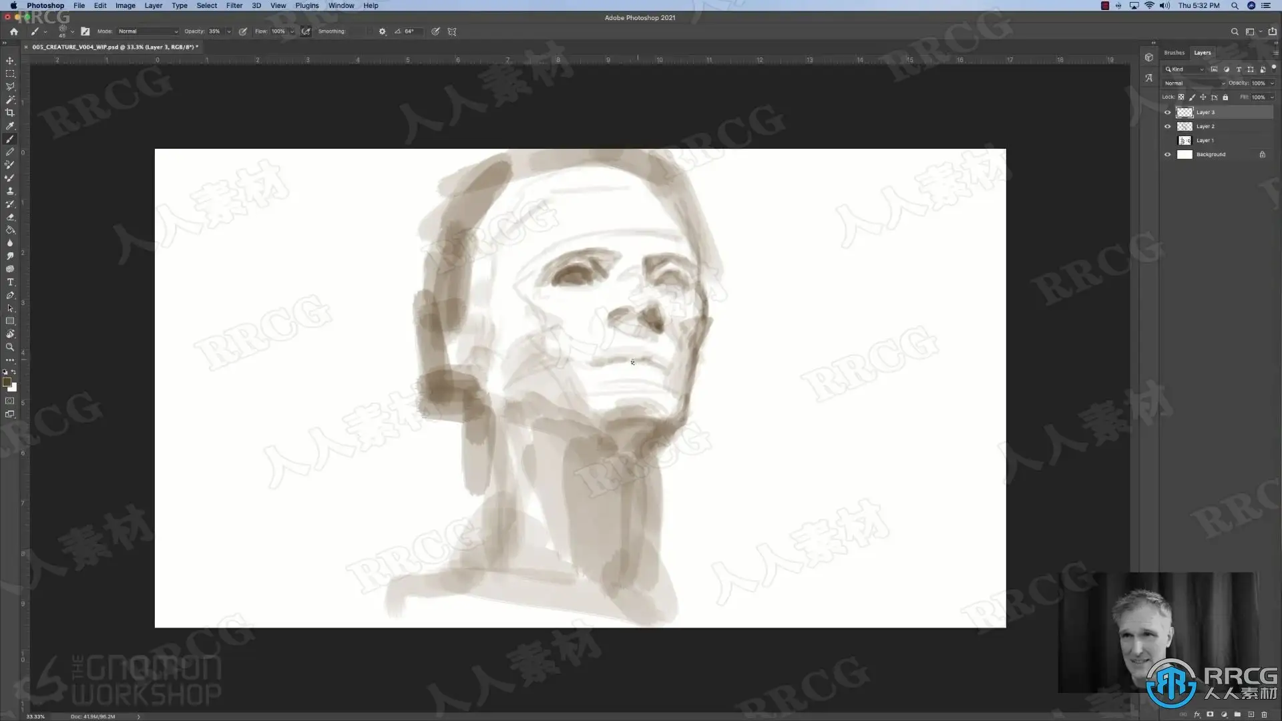This screenshot has height=721, width=1282.
Task: Switch to the Brushes tab
Action: tap(1174, 53)
